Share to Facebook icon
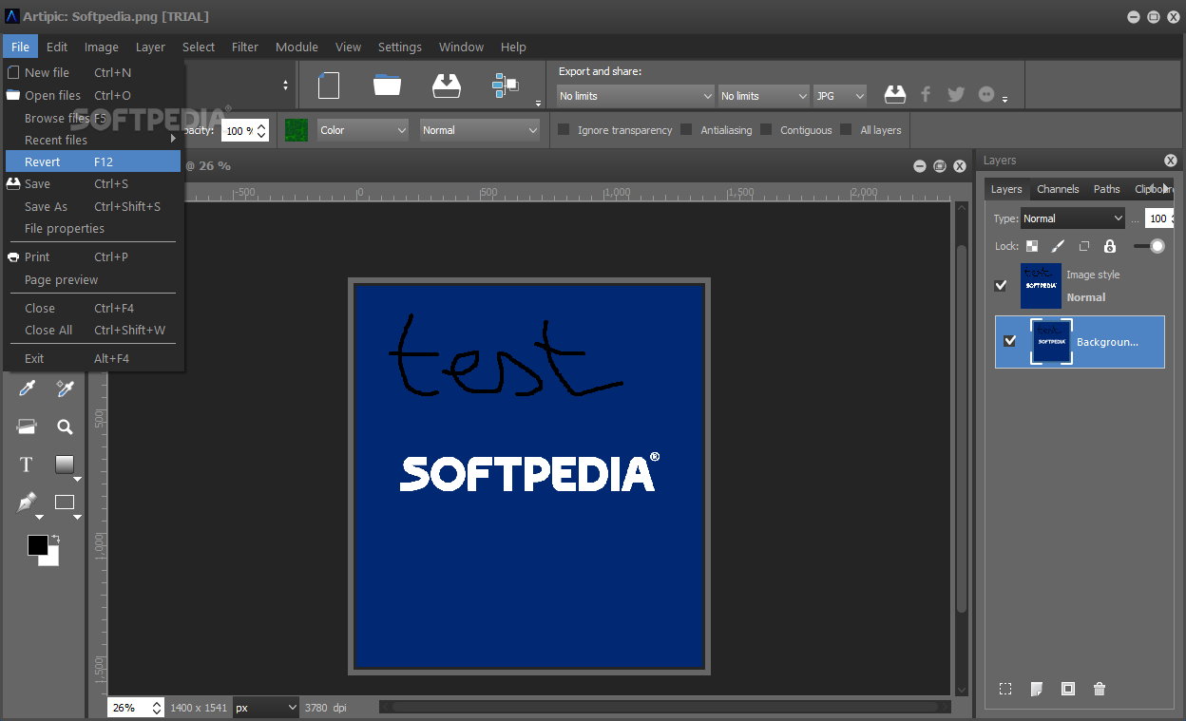1186x721 pixels. [926, 95]
